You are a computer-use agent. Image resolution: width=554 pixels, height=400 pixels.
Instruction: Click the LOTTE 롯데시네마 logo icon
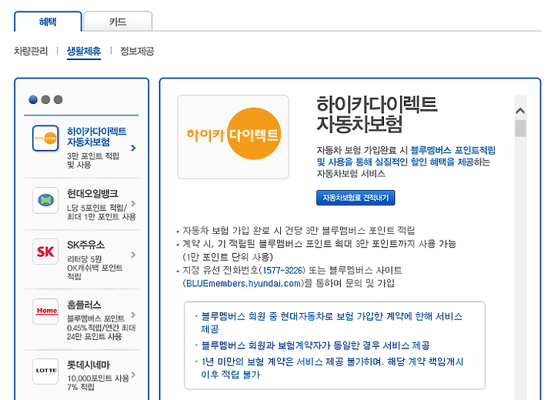tap(45, 372)
